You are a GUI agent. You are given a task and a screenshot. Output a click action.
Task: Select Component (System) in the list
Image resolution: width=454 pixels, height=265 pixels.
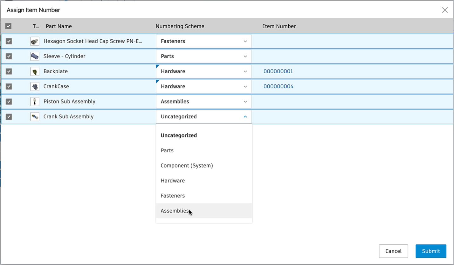point(187,166)
